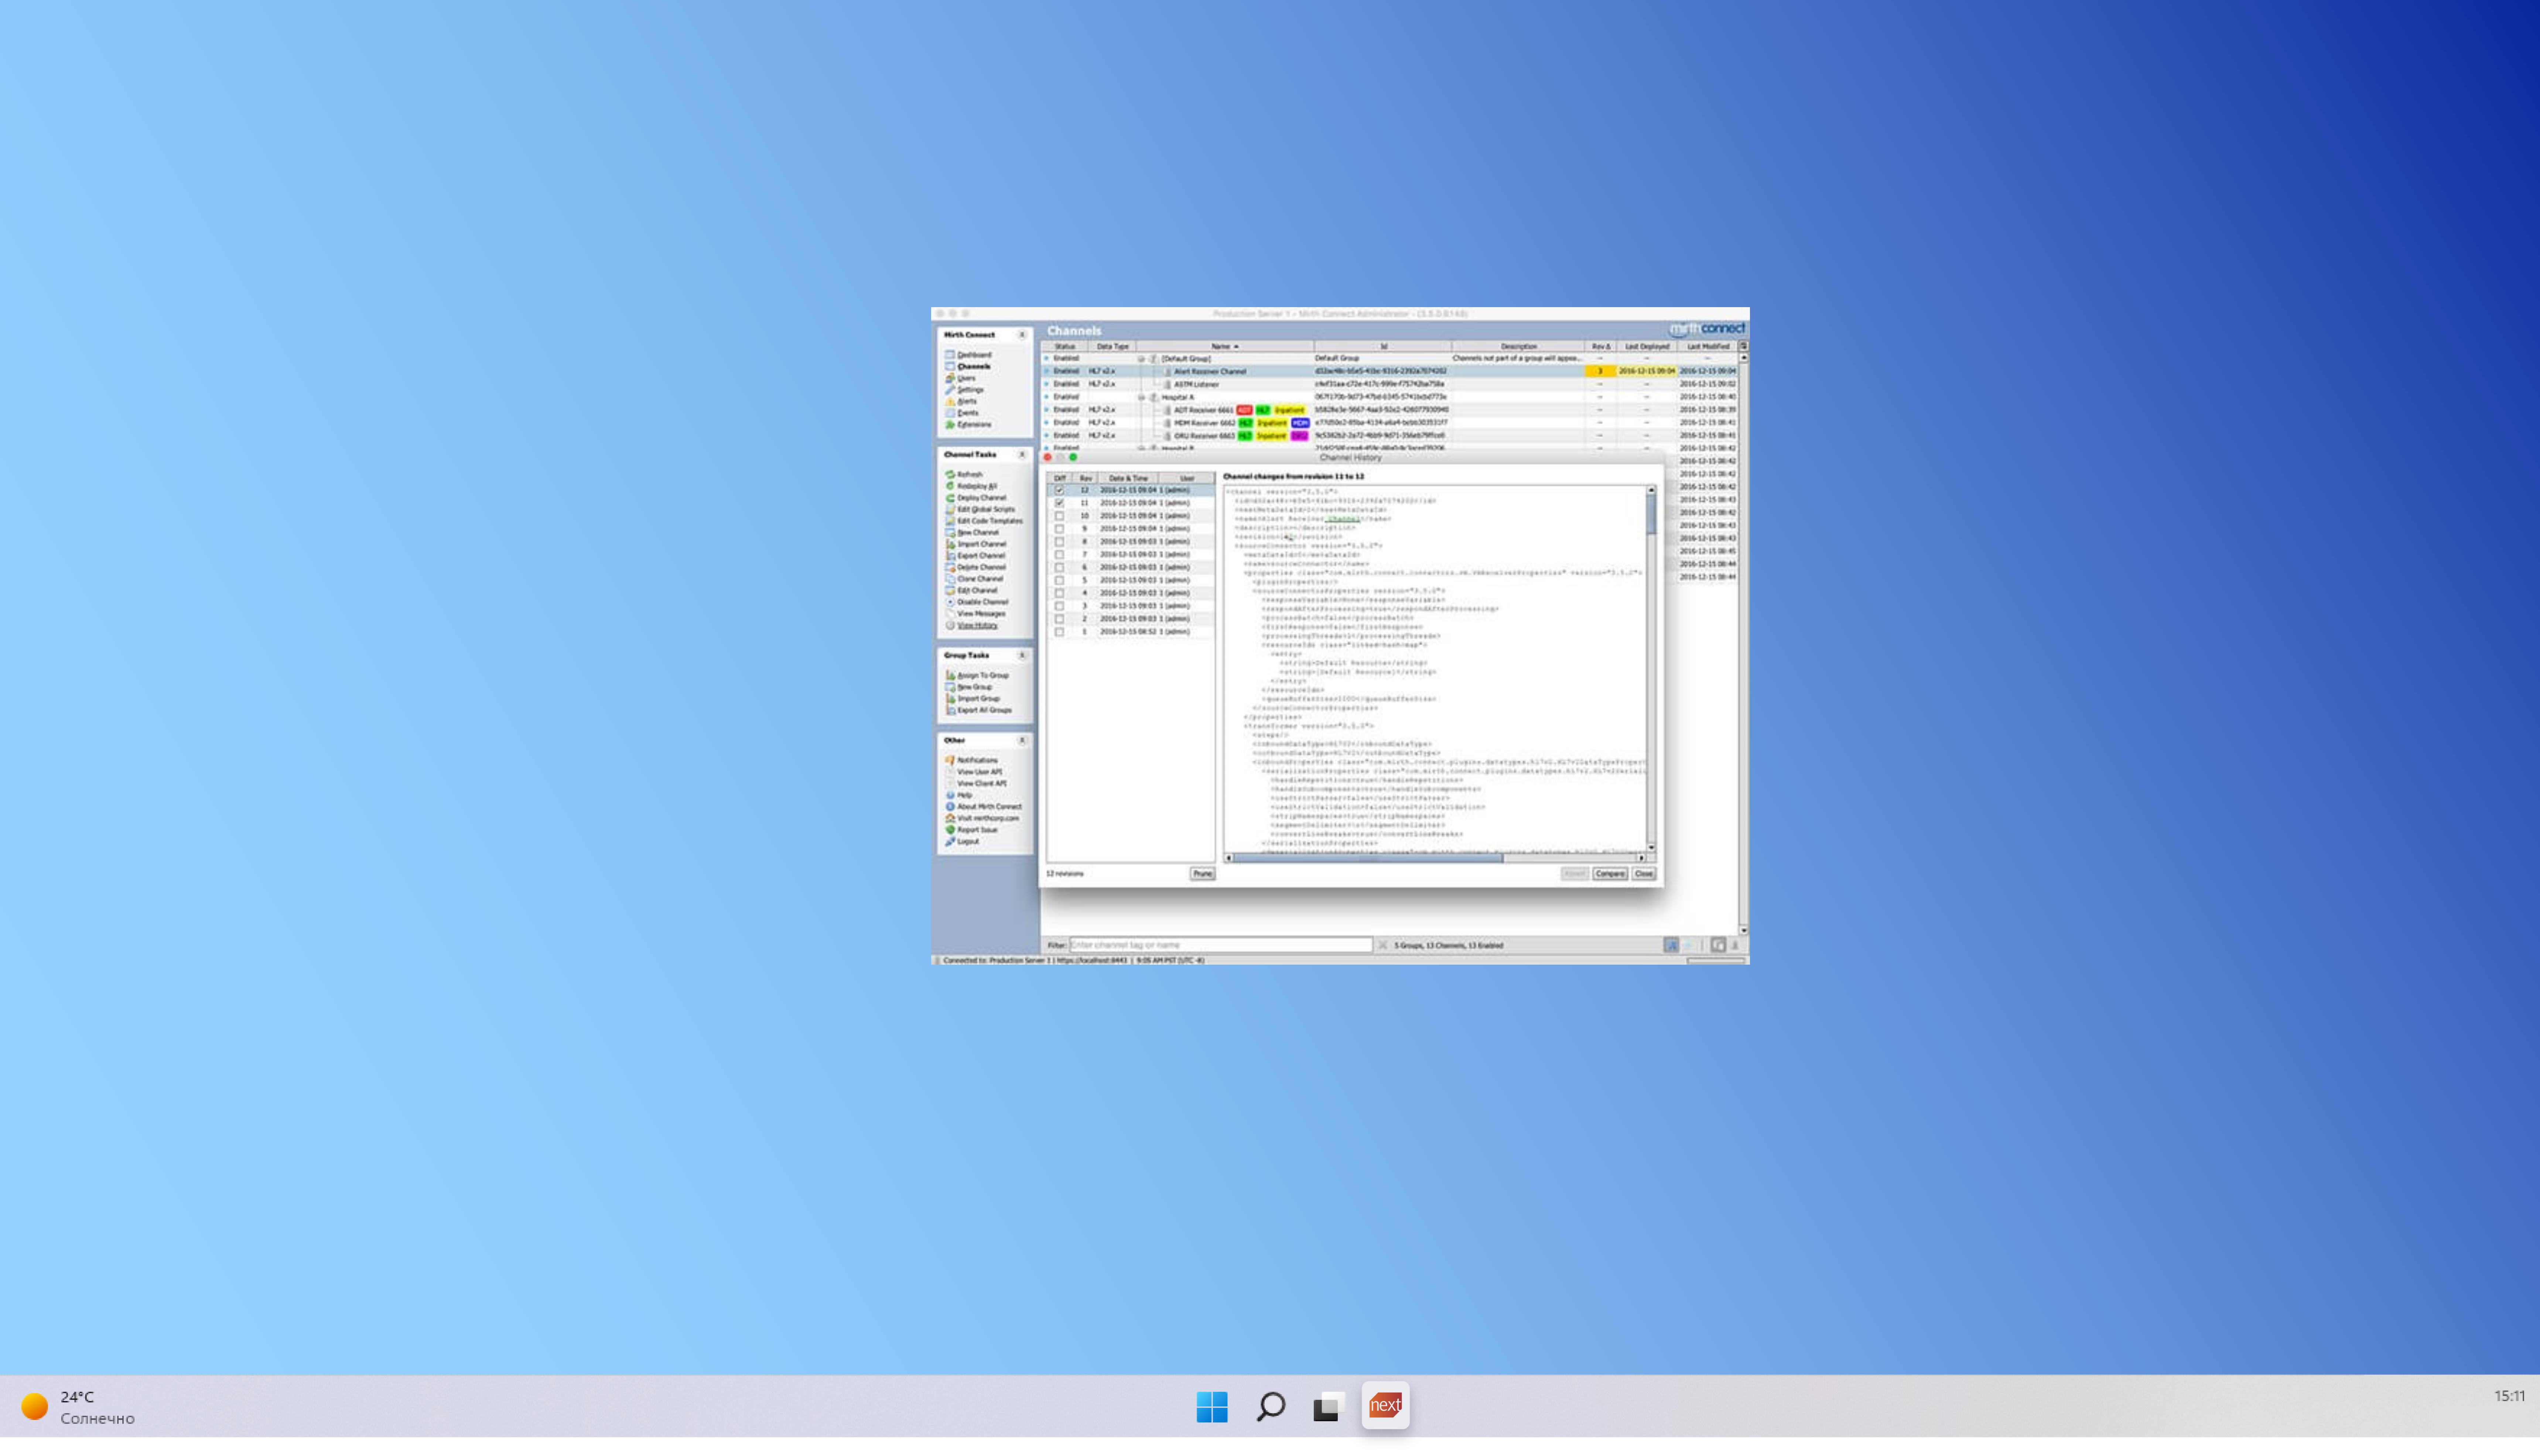Click Edit Channel task
The width and height of the screenshot is (2540, 1456).
971,591
